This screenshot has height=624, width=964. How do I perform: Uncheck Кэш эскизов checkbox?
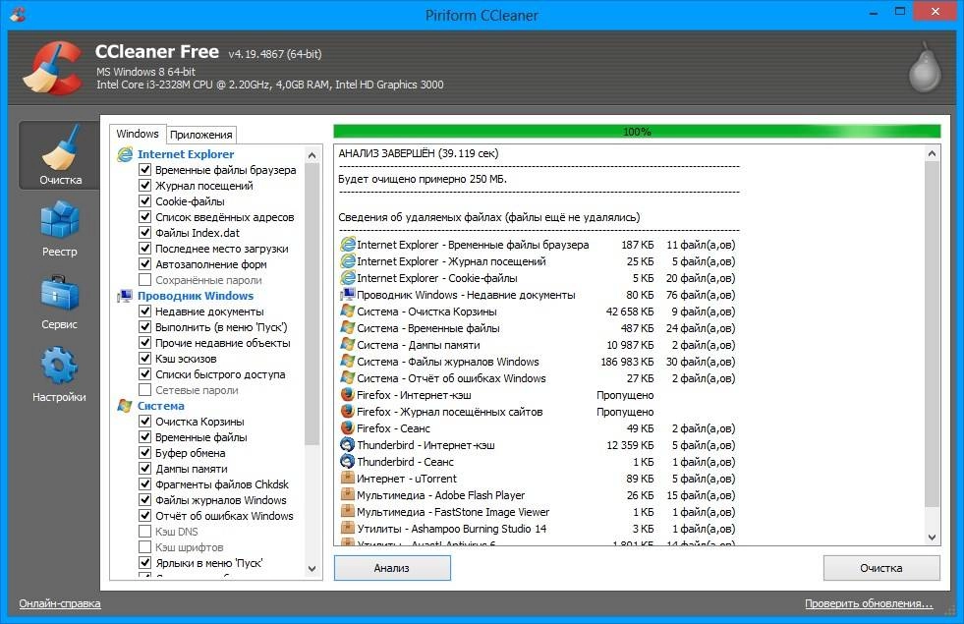tap(145, 359)
